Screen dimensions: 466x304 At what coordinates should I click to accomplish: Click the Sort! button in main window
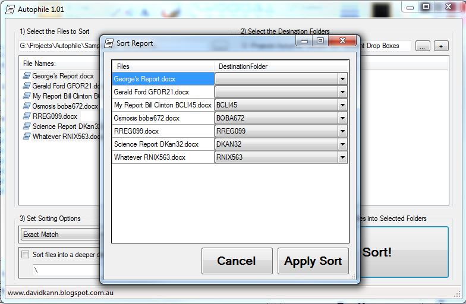pyautogui.click(x=404, y=252)
